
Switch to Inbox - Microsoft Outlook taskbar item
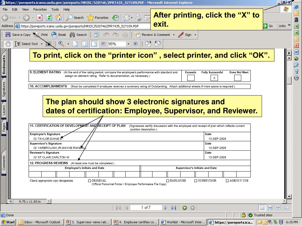pyautogui.click(x=40, y=222)
